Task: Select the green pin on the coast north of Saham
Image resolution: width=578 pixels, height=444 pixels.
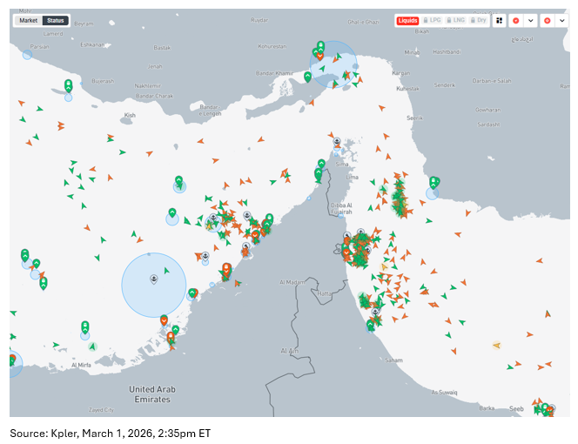Action: [x=371, y=326]
